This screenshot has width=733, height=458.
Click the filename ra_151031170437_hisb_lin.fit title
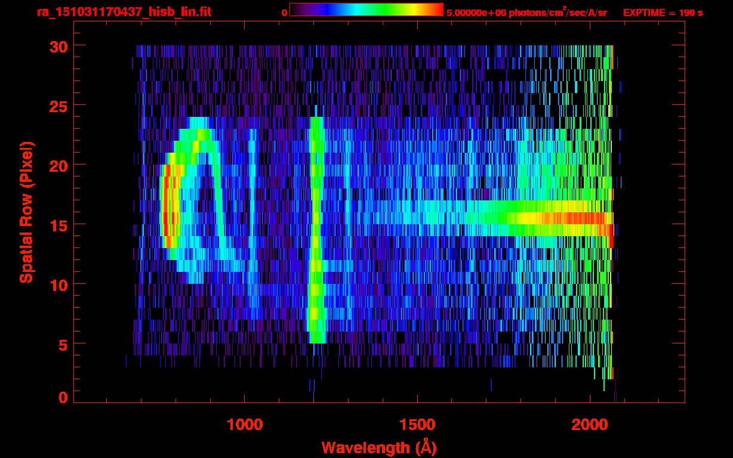click(124, 12)
